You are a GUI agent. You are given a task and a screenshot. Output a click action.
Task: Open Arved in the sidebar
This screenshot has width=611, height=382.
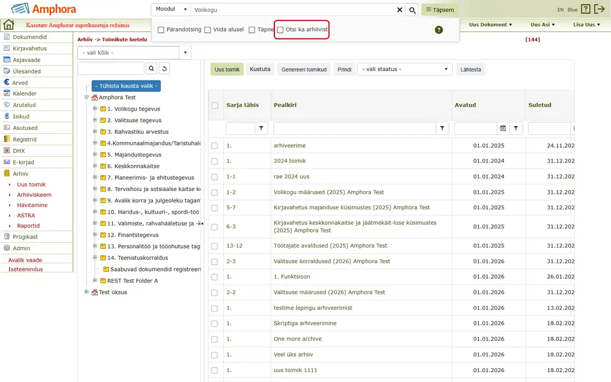click(x=19, y=83)
